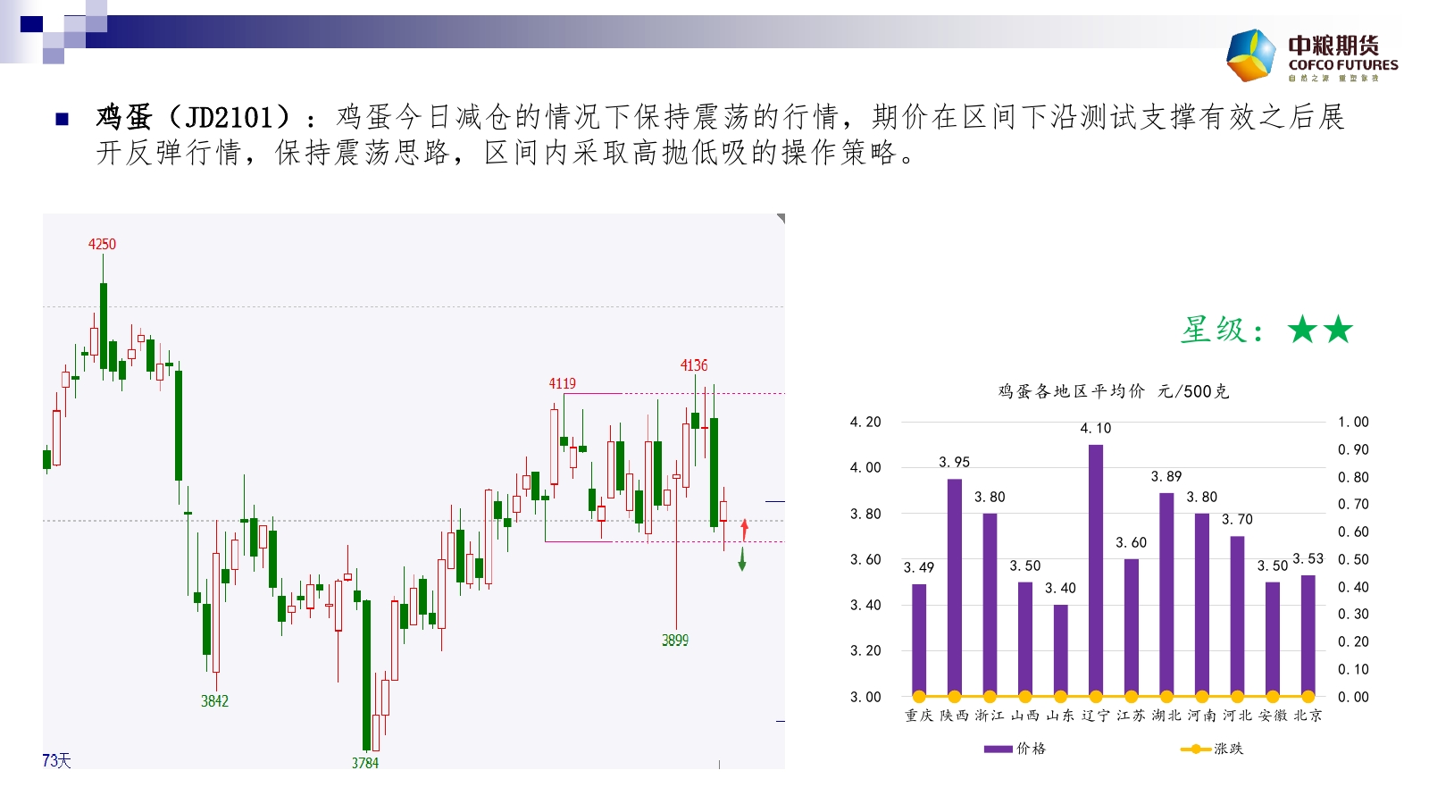Click the second green rating star
The width and height of the screenshot is (1429, 804).
(x=1338, y=330)
